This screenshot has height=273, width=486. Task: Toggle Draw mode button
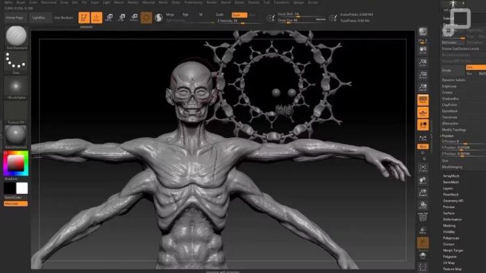point(97,17)
